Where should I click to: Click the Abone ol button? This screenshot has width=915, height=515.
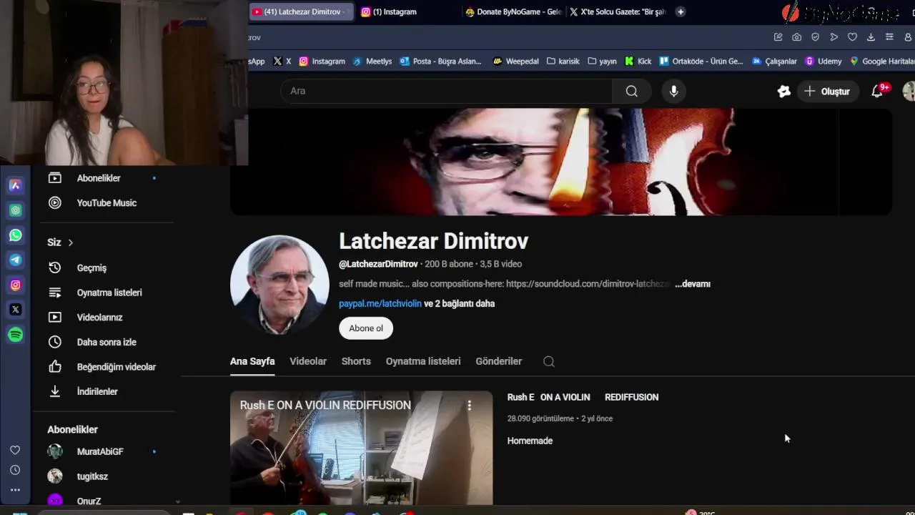(x=366, y=328)
